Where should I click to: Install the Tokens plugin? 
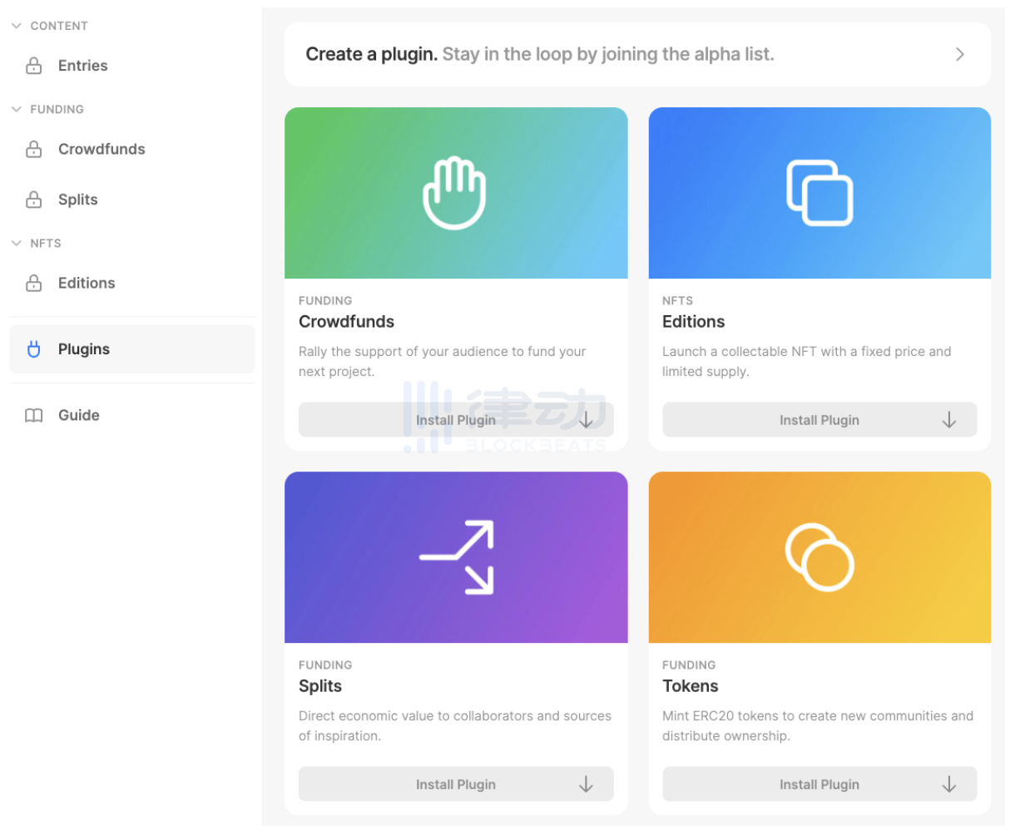point(819,784)
